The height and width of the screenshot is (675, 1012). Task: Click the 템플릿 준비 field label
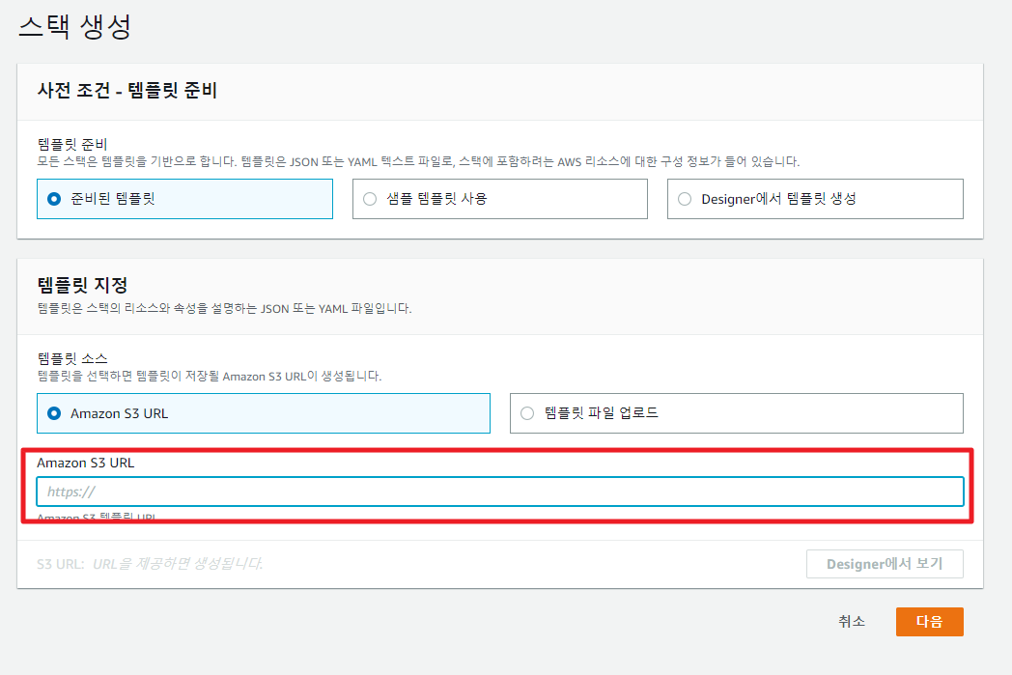pyautogui.click(x=72, y=144)
